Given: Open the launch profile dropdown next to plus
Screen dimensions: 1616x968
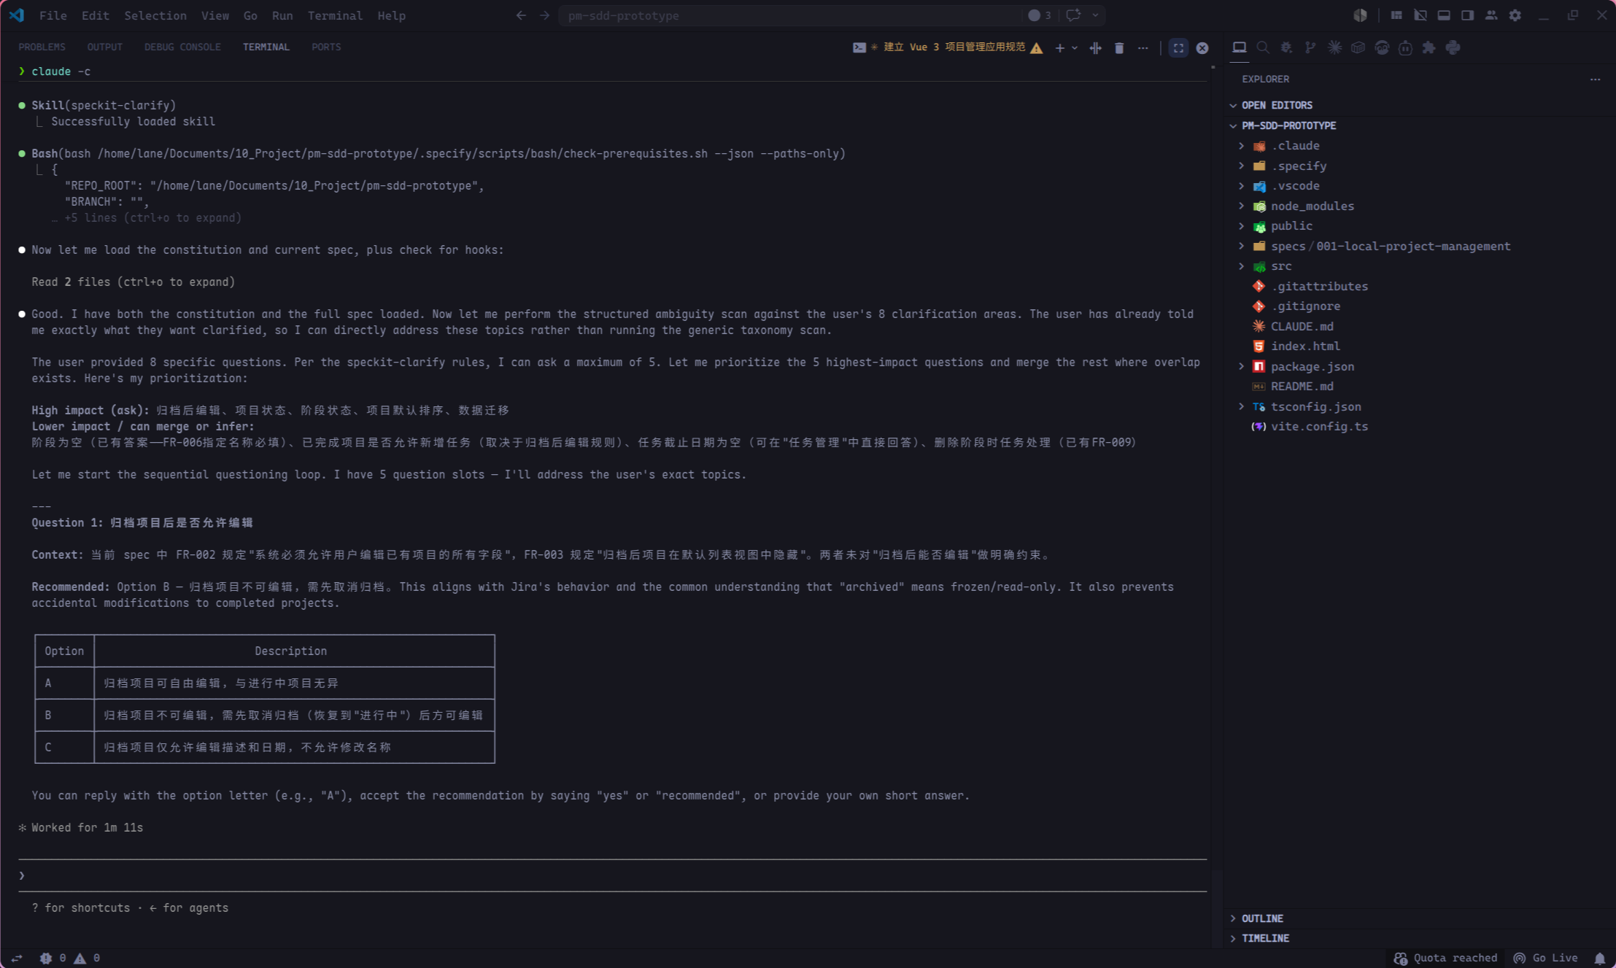Looking at the screenshot, I should point(1075,47).
